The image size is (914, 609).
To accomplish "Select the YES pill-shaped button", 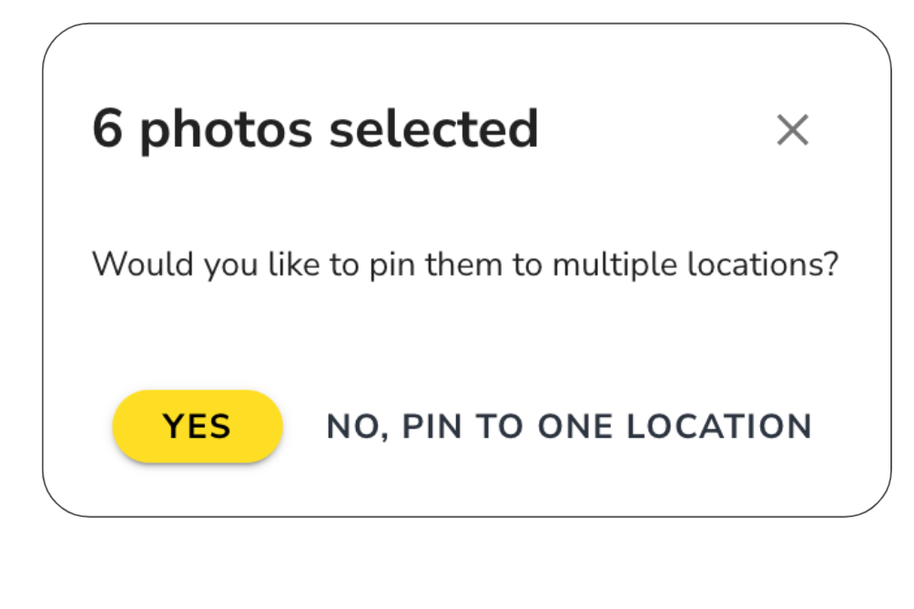I will click(198, 427).
